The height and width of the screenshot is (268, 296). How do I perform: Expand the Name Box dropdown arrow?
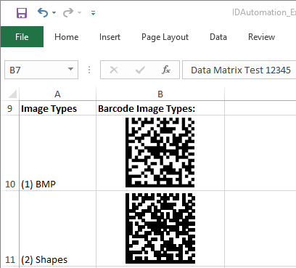(70, 69)
